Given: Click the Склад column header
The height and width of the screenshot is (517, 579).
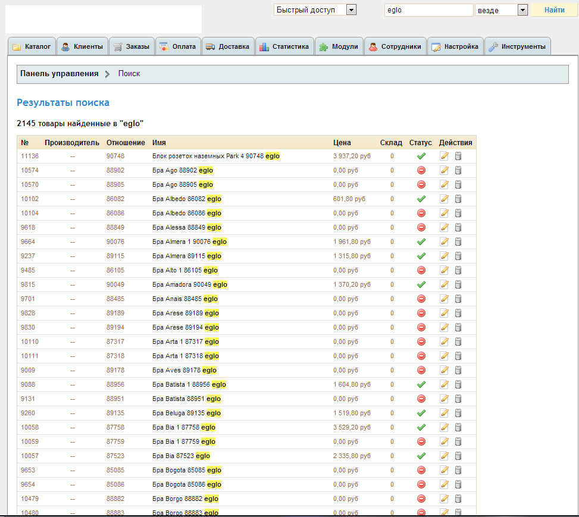Looking at the screenshot, I should (391, 143).
